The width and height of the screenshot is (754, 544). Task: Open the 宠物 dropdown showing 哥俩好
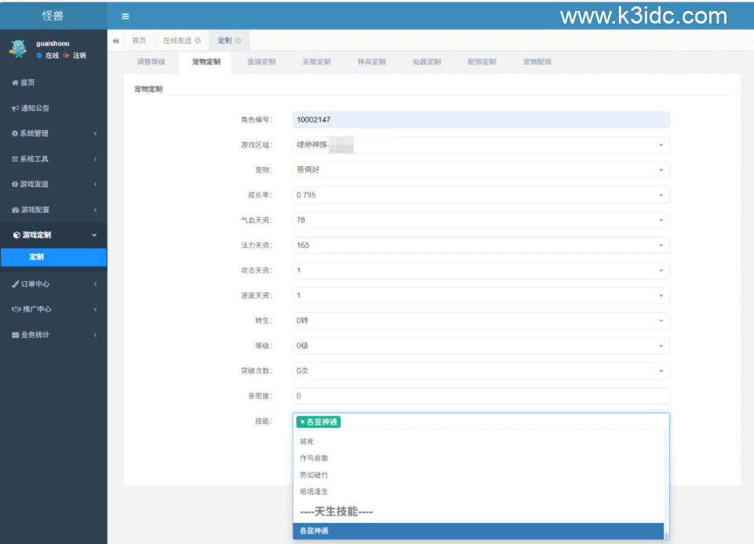point(481,170)
